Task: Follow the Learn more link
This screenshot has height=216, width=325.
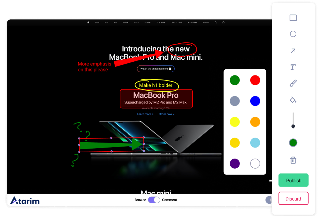Action: click(x=145, y=114)
